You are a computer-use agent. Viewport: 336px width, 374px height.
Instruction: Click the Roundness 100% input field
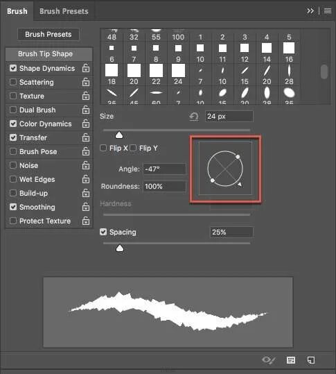coord(164,186)
